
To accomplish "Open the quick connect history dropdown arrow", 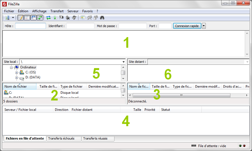I will click(x=204, y=26).
